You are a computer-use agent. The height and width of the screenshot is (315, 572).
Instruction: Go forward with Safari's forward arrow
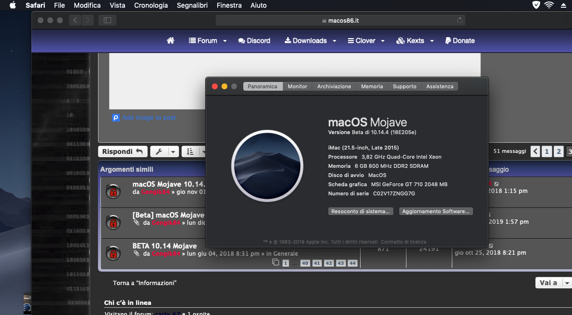[x=87, y=20]
